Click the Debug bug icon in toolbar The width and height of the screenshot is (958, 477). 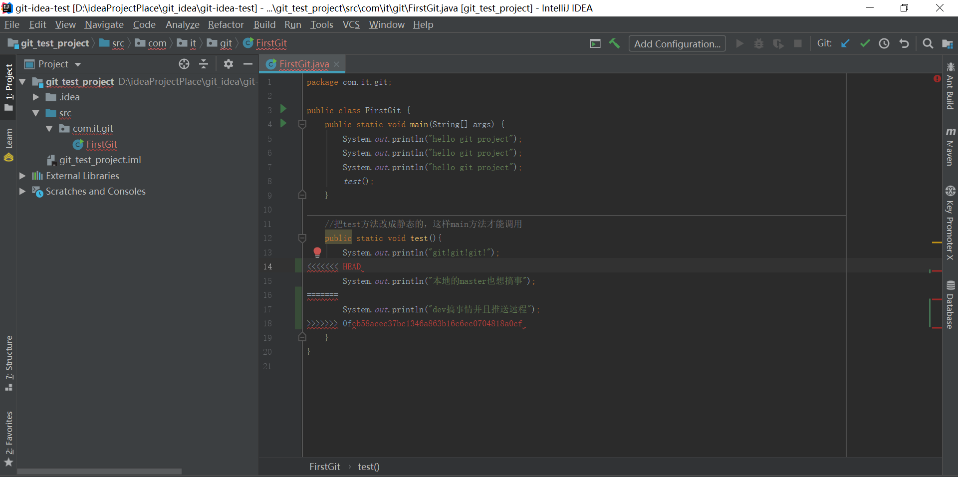pos(759,44)
